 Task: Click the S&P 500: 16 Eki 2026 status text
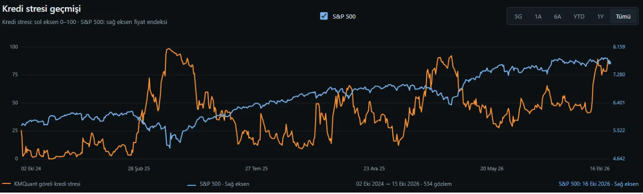[599, 184]
